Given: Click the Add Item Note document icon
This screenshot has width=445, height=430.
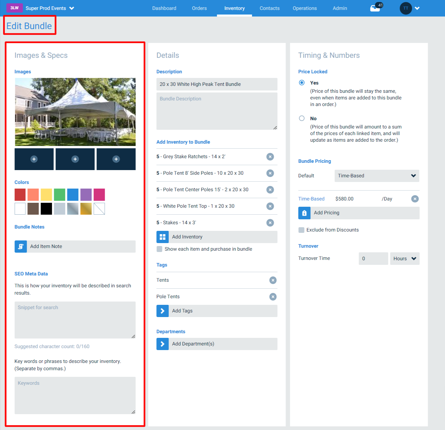Looking at the screenshot, I should tap(20, 246).
